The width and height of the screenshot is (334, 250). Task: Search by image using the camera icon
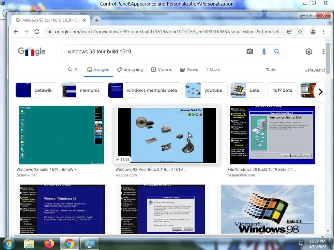250,52
